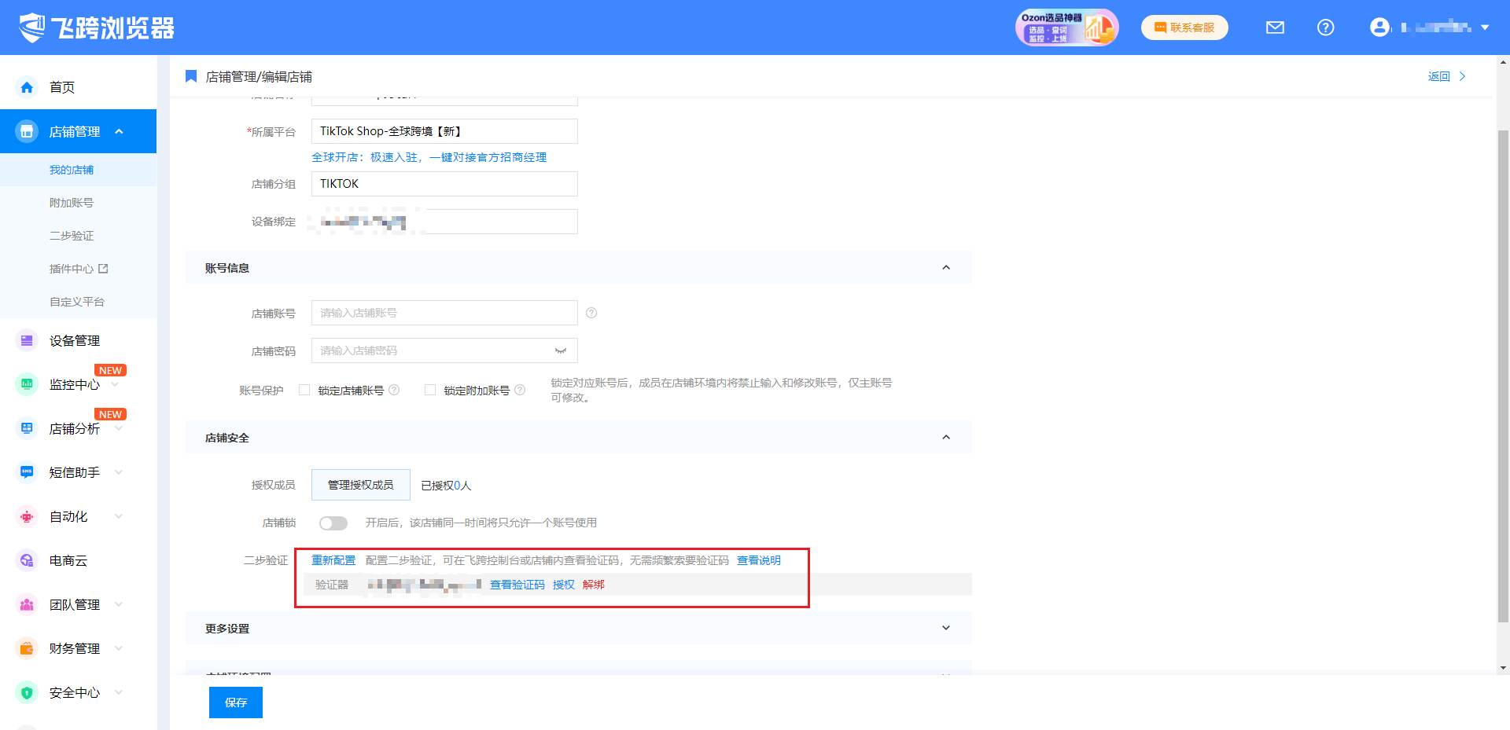Click help icon beside 店铺账号 field

pos(591,313)
